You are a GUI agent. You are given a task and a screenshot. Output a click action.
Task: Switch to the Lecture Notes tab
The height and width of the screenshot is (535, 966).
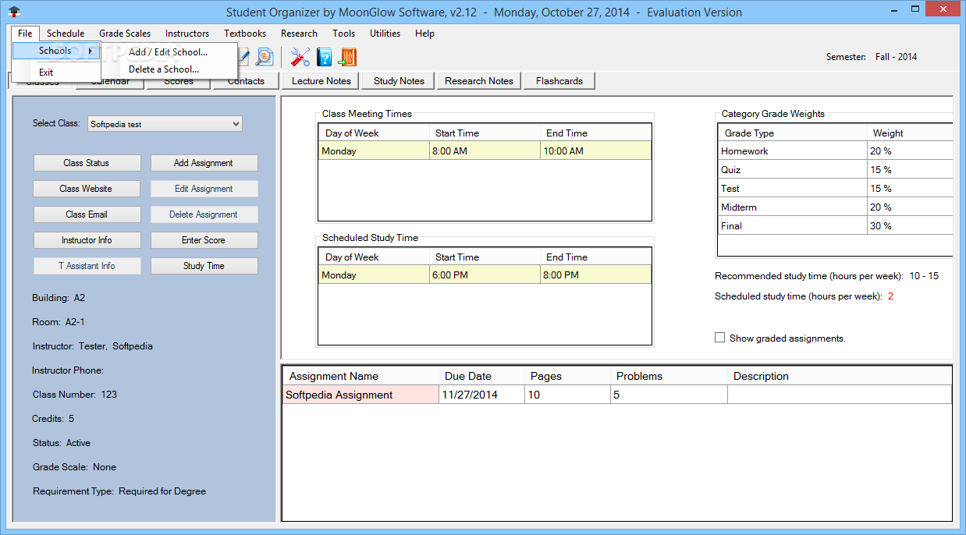[321, 81]
